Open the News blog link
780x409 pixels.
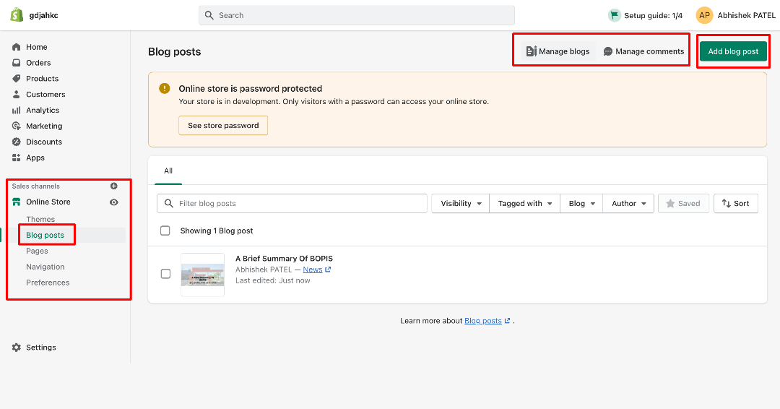point(313,270)
